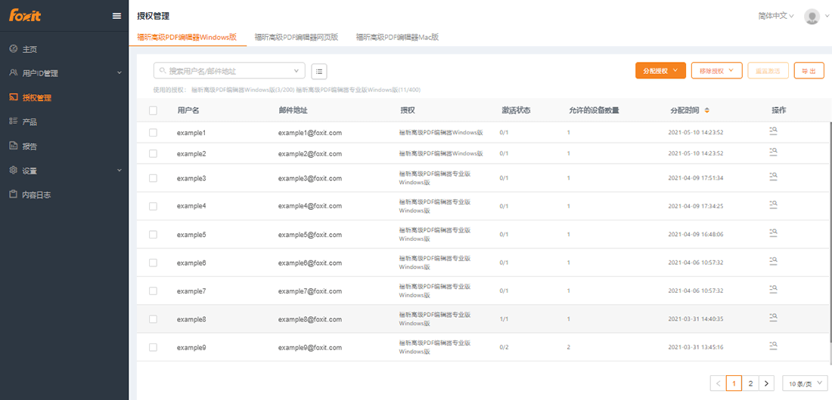View details icon for example7
832x400 pixels.
[773, 291]
